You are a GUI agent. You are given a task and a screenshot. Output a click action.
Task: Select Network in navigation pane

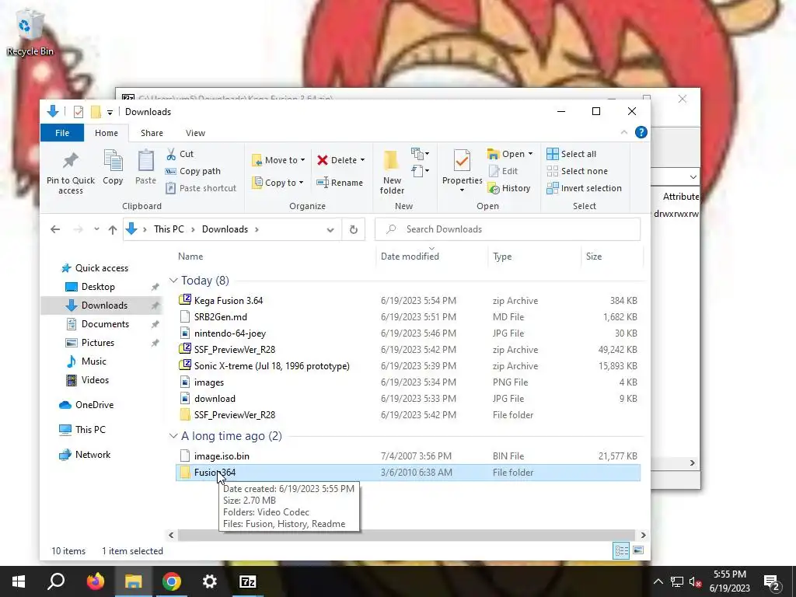93,455
